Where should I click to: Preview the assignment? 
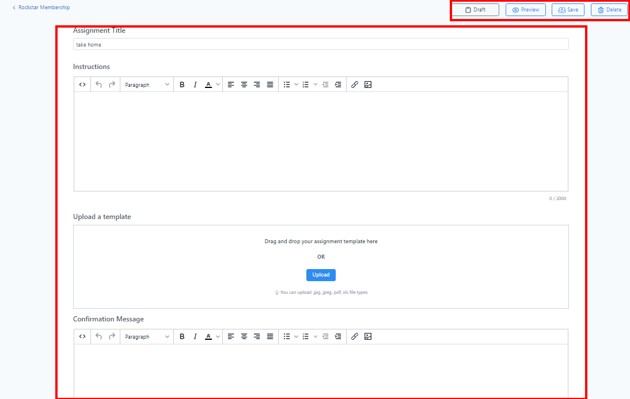coord(525,10)
